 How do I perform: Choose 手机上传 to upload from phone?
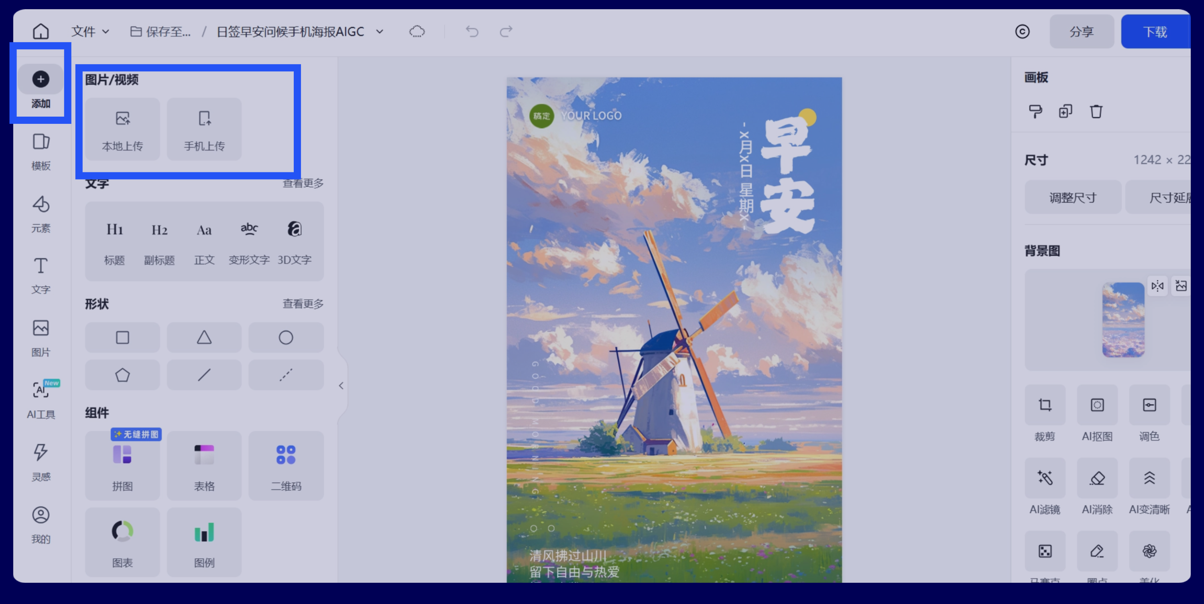coord(204,129)
